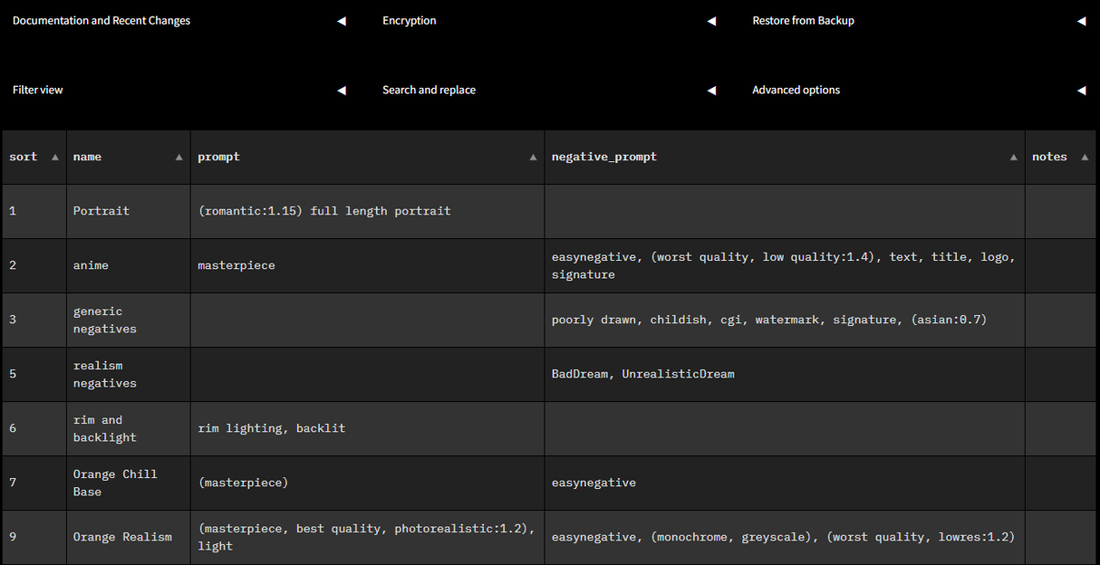Click the triangle icon beside Restore from Backup
This screenshot has height=565, width=1100.
1082,20
